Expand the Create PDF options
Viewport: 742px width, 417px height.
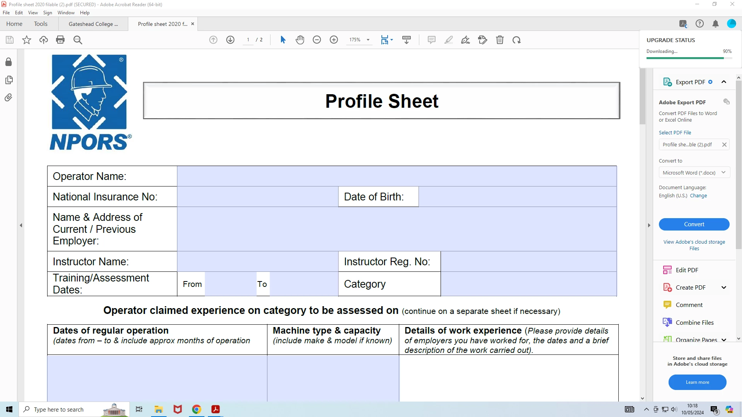(x=724, y=287)
